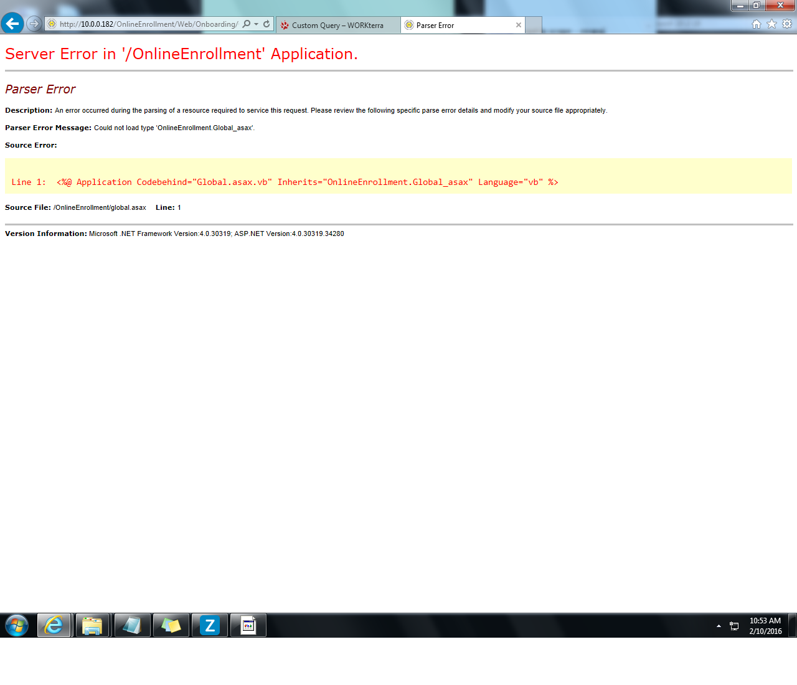Switch to the Custom Query – WORKterra tab
This screenshot has height=685, width=797.
(337, 26)
